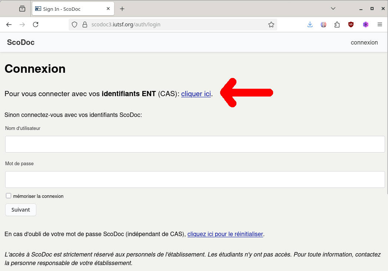Expand the list-all-tabs dropdown chevron
The height and width of the screenshot is (271, 388).
333,9
